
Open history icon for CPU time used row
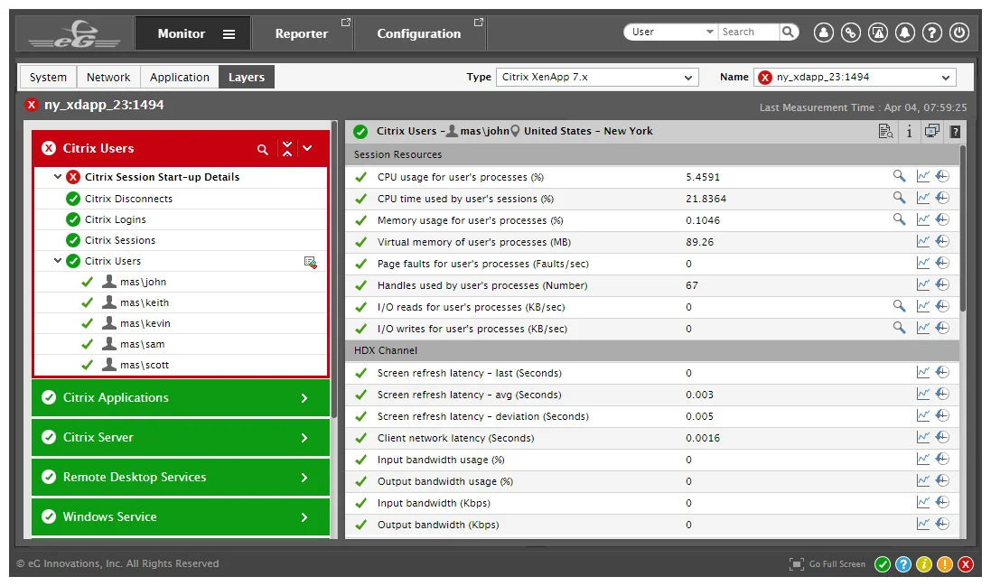pos(942,198)
